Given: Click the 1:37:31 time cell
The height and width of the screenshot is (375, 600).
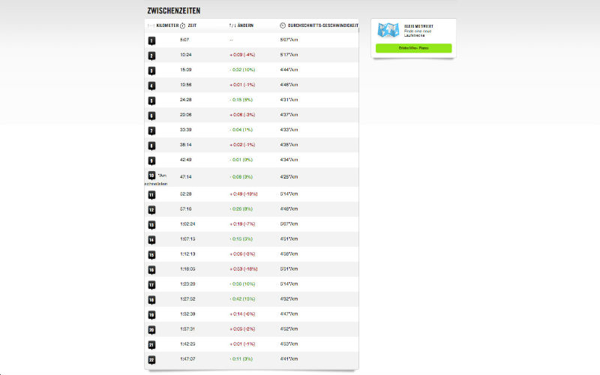Looking at the screenshot, I should tap(187, 328).
